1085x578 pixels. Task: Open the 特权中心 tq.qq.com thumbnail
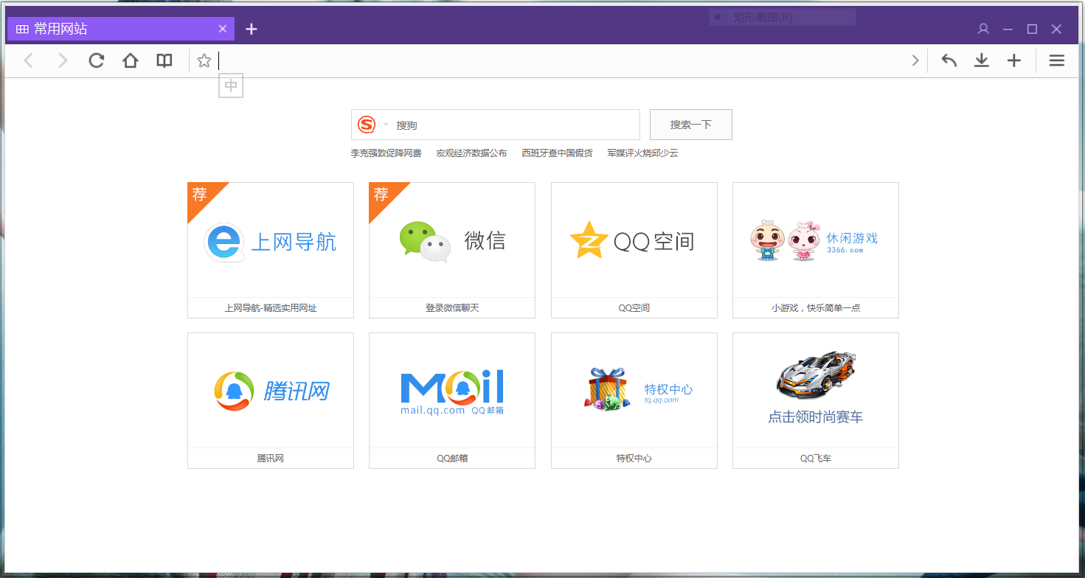(x=634, y=391)
